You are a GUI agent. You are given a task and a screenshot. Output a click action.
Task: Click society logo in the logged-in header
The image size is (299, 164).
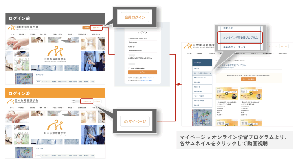click(x=24, y=101)
